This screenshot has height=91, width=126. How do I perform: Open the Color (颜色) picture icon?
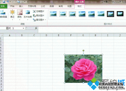click(20, 12)
